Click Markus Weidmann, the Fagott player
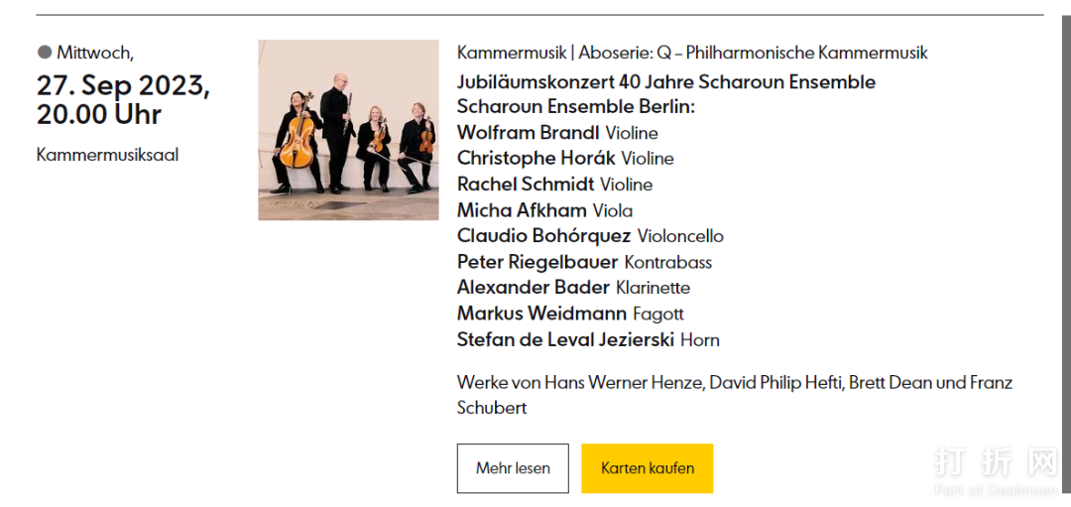This screenshot has height=507, width=1071. tap(541, 314)
